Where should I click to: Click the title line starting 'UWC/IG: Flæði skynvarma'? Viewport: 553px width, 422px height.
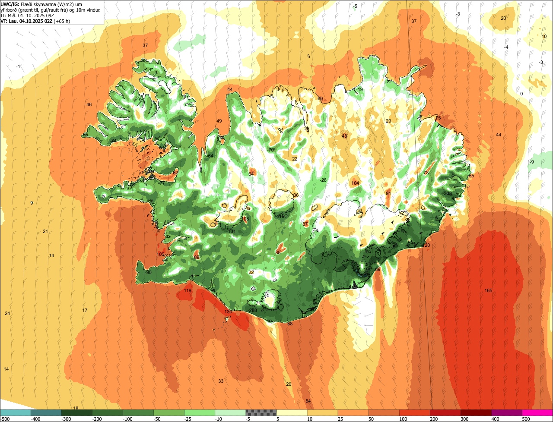41,4
